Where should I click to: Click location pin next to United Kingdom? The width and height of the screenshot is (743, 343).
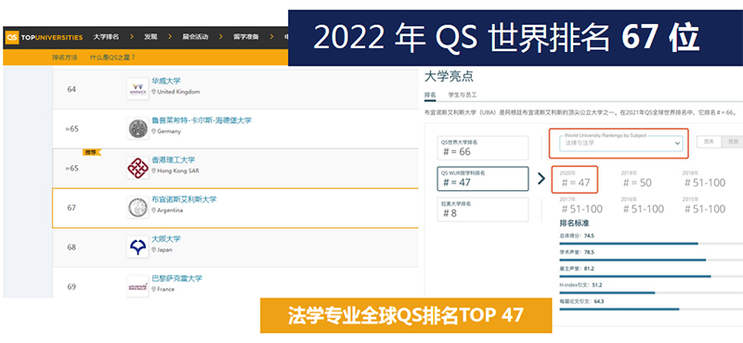pyautogui.click(x=154, y=92)
